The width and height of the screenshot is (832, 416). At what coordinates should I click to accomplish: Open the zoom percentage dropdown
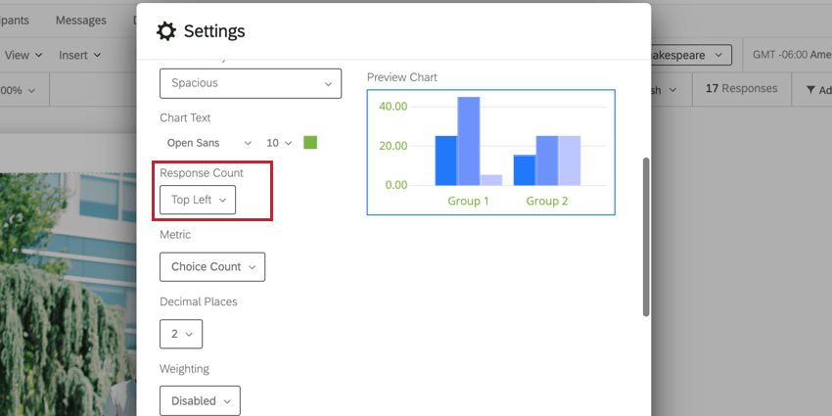(18, 90)
